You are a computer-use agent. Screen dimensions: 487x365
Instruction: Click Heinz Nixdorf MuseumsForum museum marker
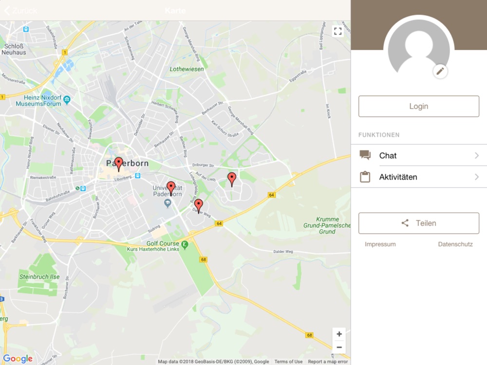[x=67, y=100]
